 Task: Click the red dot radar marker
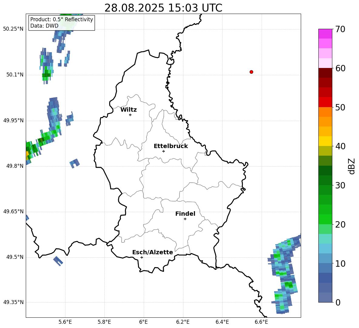pyautogui.click(x=251, y=72)
